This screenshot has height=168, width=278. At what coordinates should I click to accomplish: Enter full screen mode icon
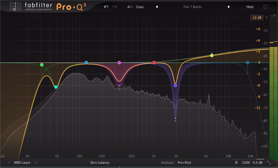(x=265, y=7)
